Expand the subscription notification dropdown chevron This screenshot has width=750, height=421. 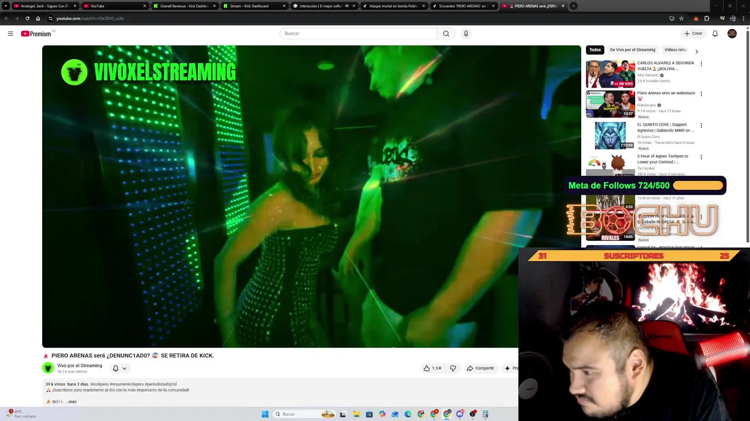[124, 368]
